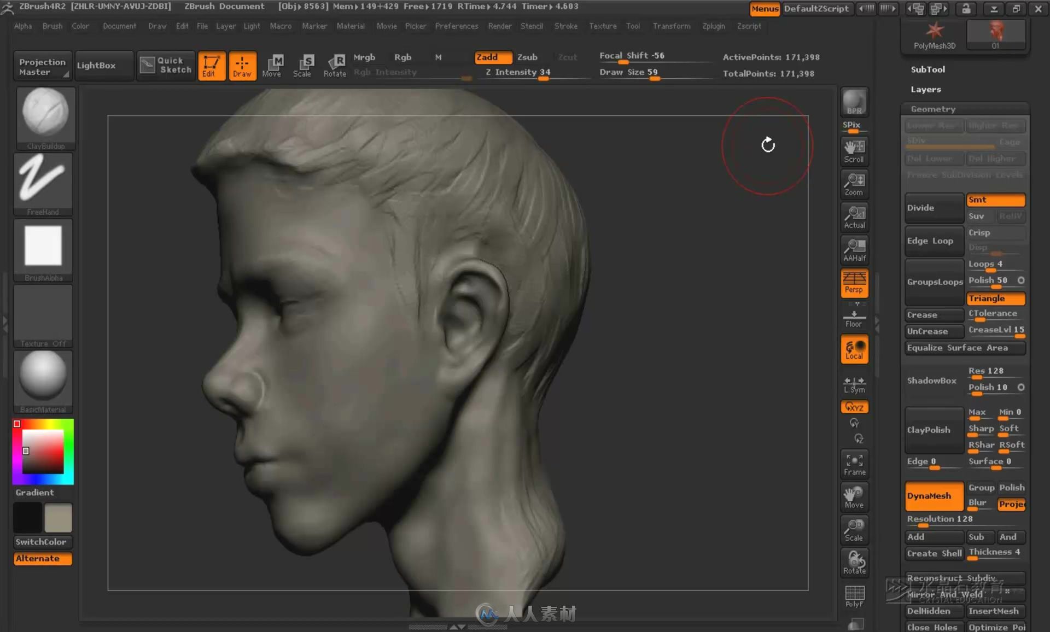Enable Mrgb color blending toggle
The height and width of the screenshot is (632, 1050).
(365, 56)
